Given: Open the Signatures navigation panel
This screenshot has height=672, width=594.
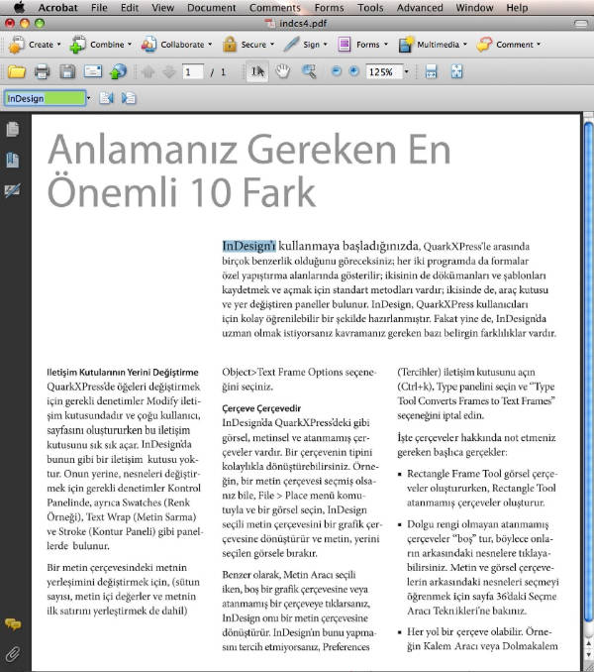Looking at the screenshot, I should click(13, 190).
